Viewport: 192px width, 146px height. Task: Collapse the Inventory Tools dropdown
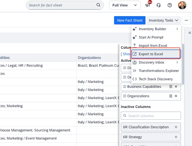(x=164, y=20)
